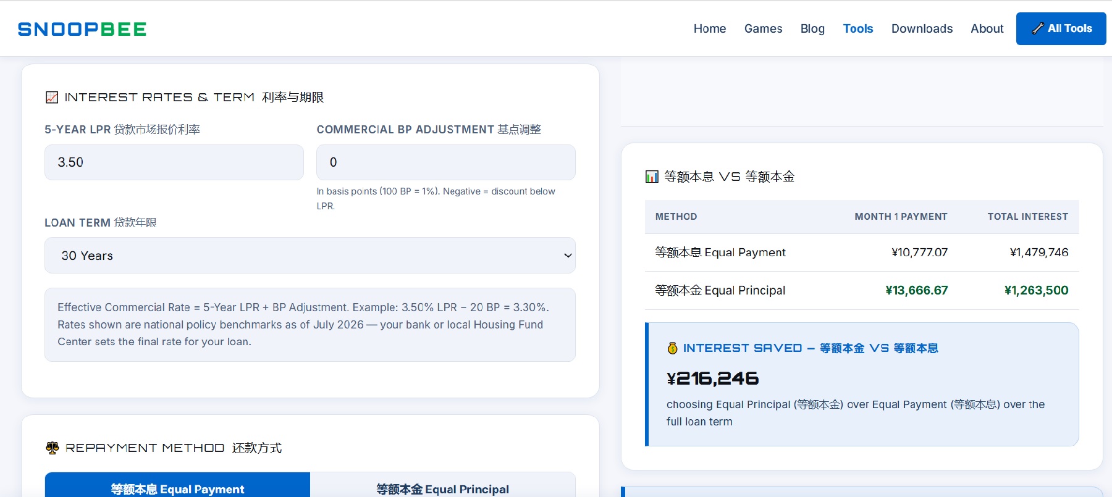Screen dimensions: 1112x497
Task: Click the METHOD column header
Action: 676,217
